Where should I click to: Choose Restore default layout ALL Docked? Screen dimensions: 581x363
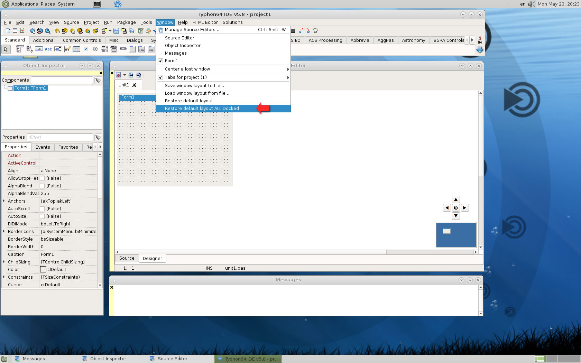(x=223, y=109)
